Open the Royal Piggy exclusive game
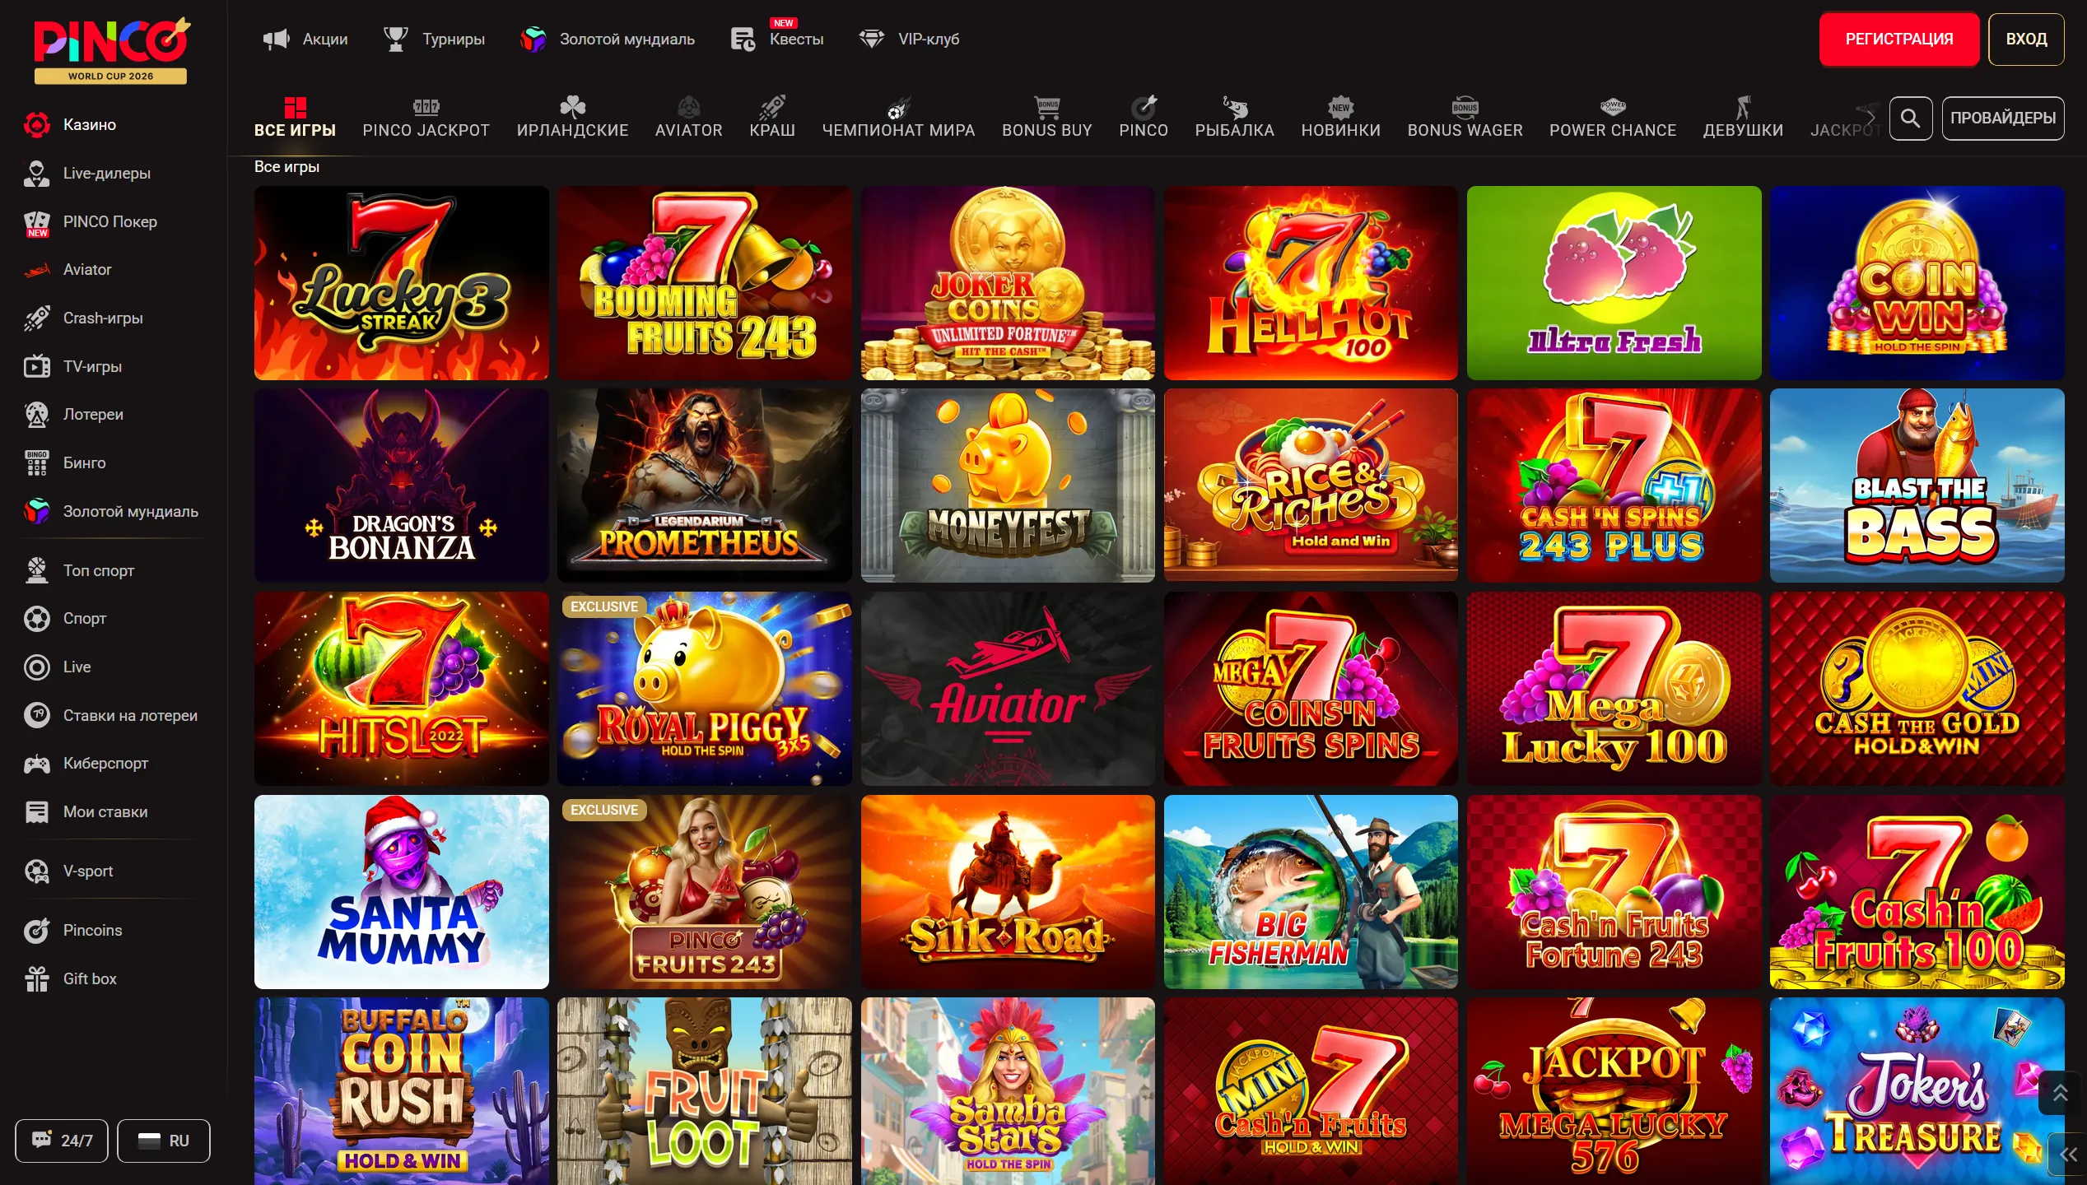The width and height of the screenshot is (2087, 1185). [704, 688]
